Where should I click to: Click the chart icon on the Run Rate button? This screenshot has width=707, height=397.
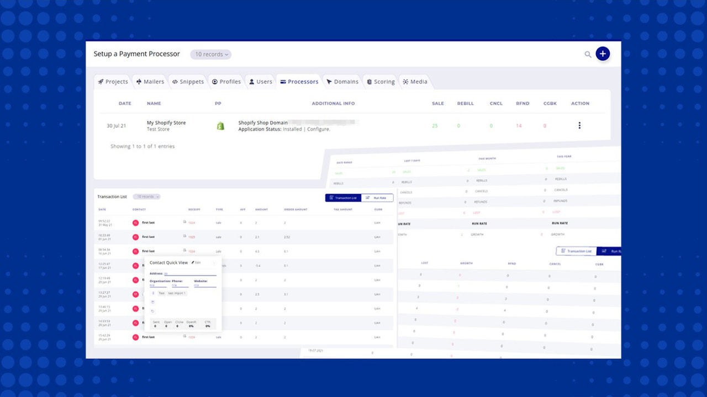[367, 197]
